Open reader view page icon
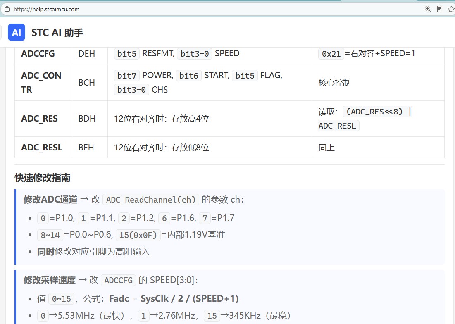Image resolution: width=455 pixels, height=324 pixels. click(440, 9)
